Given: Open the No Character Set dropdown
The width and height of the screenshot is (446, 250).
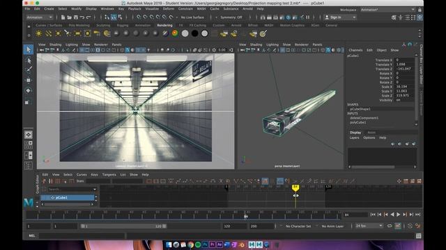Looking at the screenshot, I should click(298, 226).
